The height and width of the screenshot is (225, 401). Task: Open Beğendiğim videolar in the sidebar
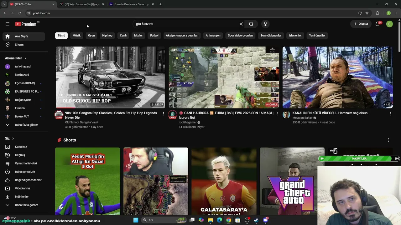pos(24,180)
